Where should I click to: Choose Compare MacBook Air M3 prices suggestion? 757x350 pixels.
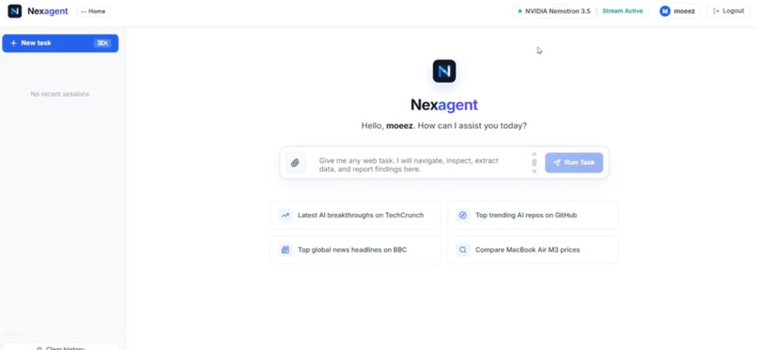tap(533, 250)
